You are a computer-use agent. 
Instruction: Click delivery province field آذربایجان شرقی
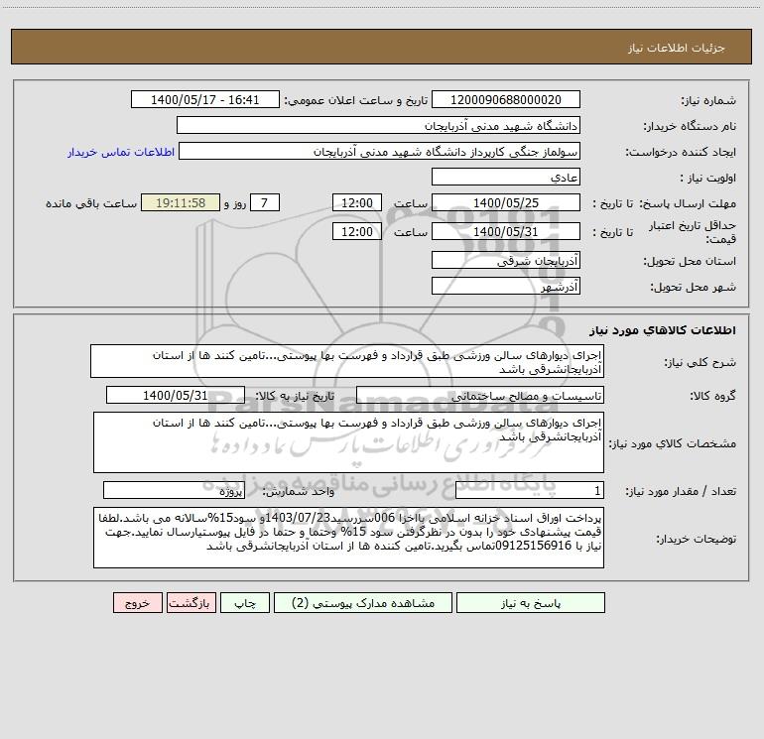click(506, 260)
